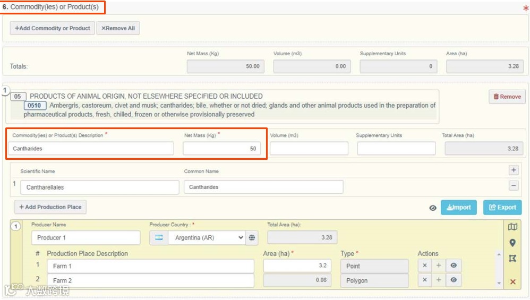The image size is (530, 300).
Task: Edit Producer Name field Producer 1
Action: (86, 237)
